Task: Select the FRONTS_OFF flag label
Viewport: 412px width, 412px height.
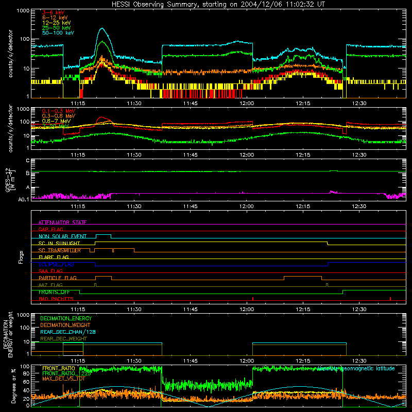Action: coord(54,292)
